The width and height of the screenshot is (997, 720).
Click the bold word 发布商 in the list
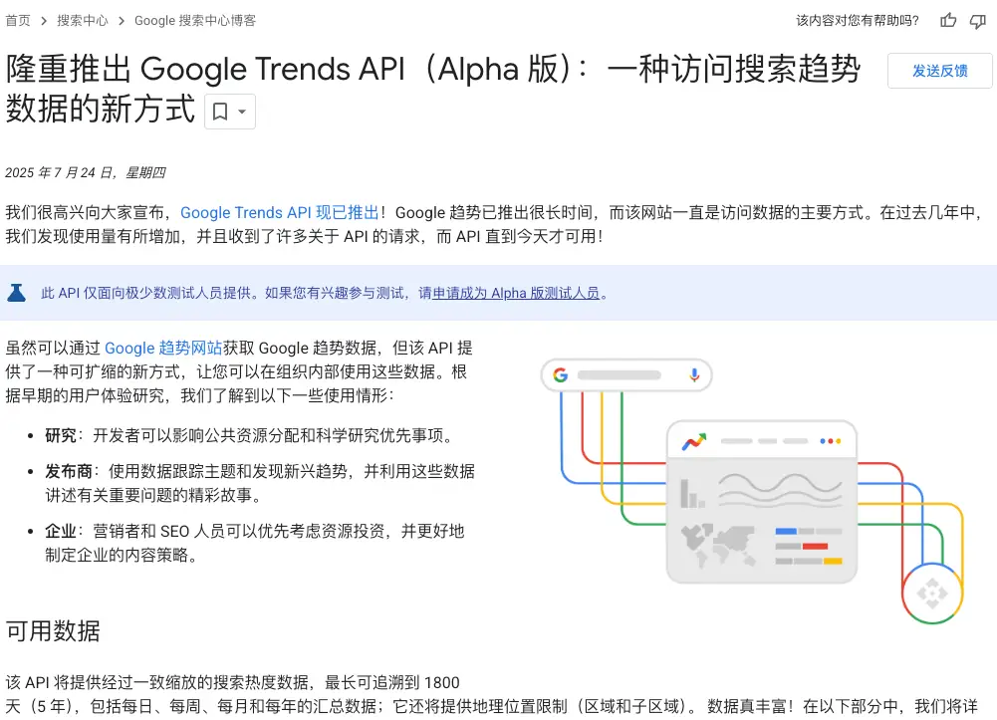pyautogui.click(x=69, y=471)
